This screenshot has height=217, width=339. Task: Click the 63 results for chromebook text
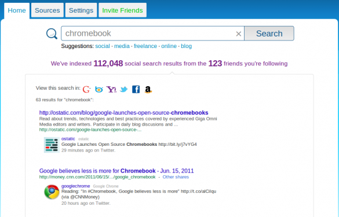click(65, 100)
